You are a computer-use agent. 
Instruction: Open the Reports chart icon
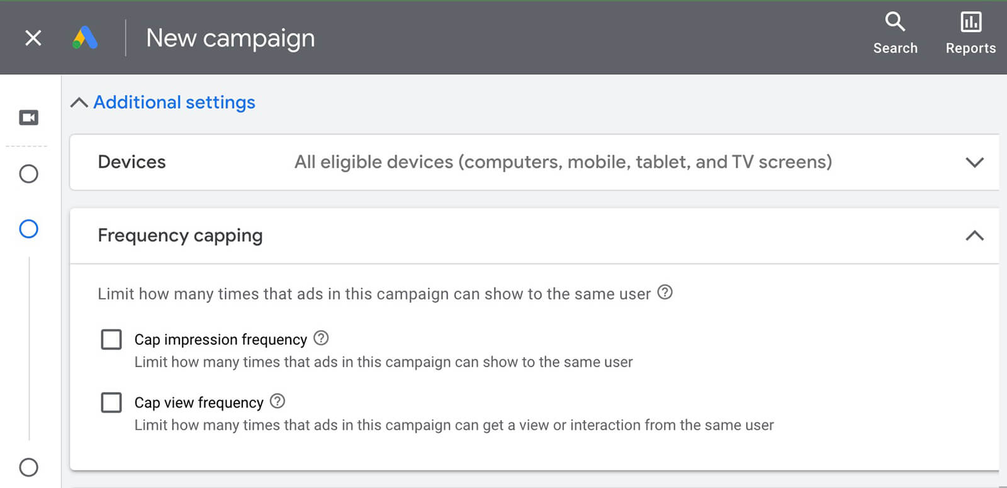(970, 22)
